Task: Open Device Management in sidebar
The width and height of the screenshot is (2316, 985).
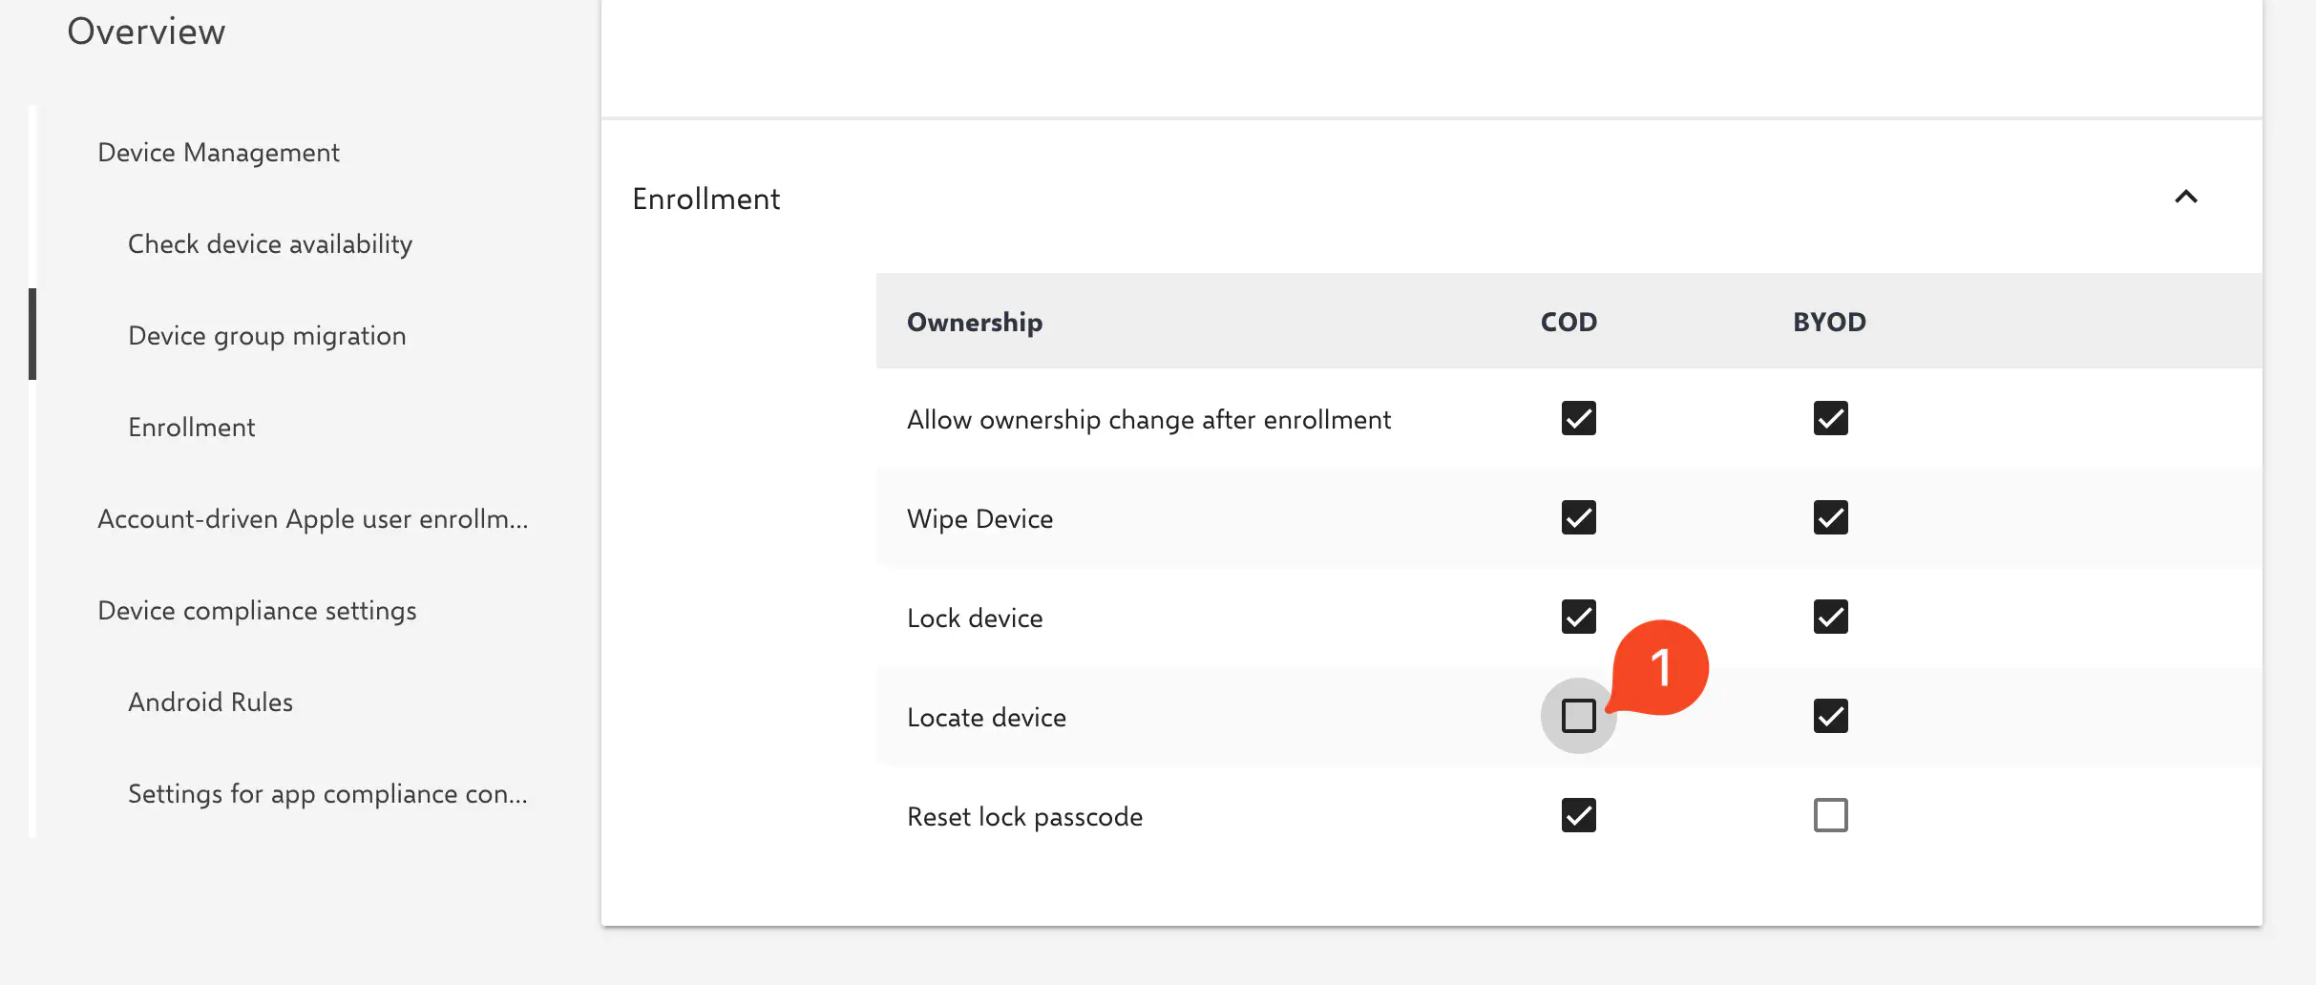Action: point(219,153)
